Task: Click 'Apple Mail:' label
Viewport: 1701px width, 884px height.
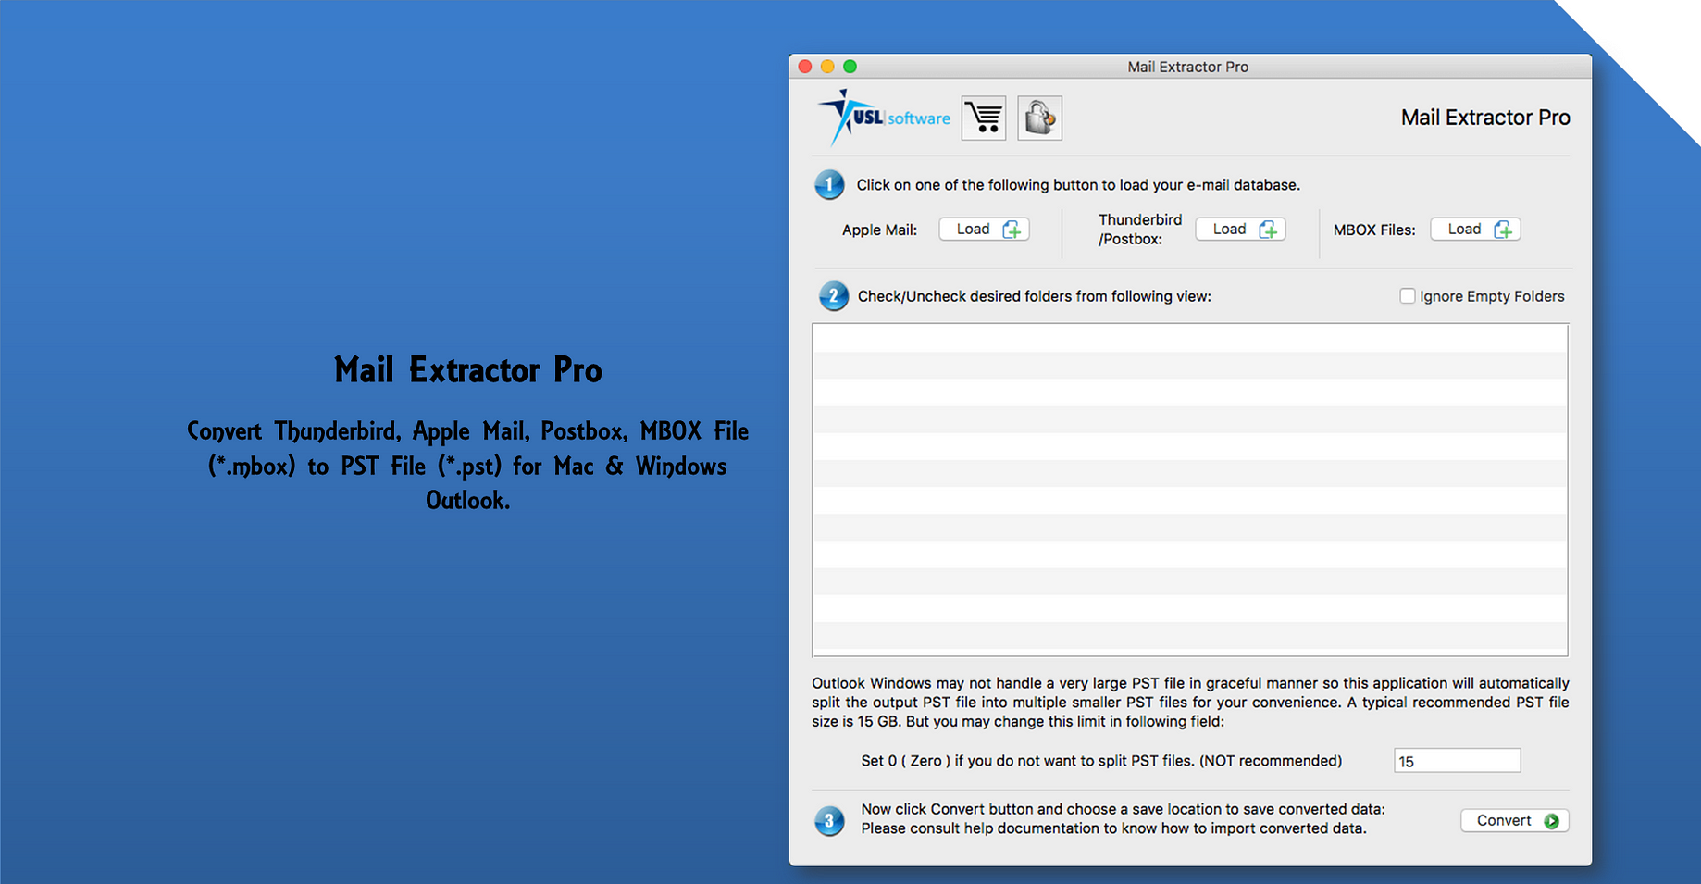Action: pyautogui.click(x=879, y=230)
